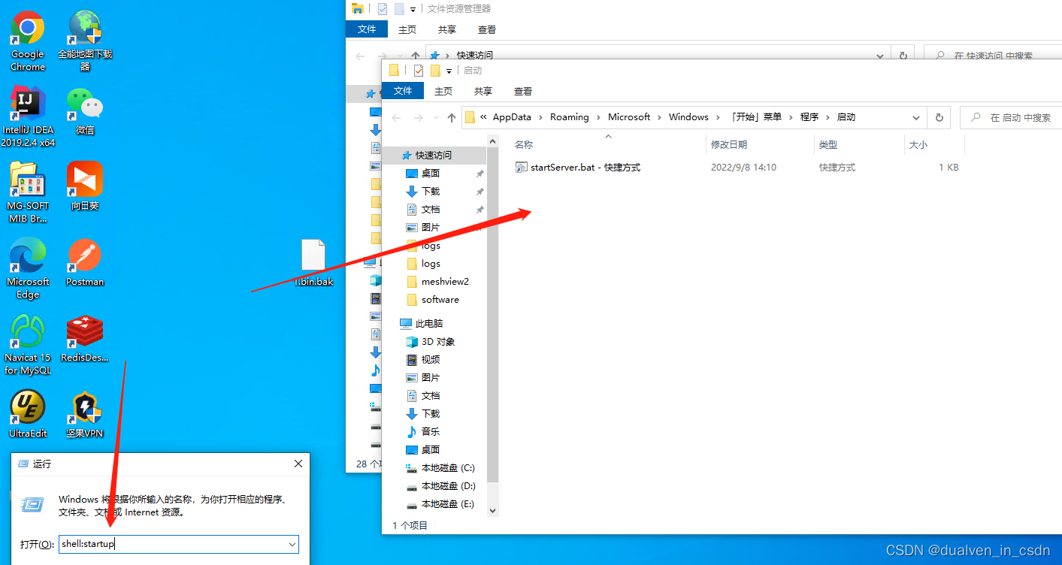The height and width of the screenshot is (565, 1062).
Task: Click the back navigation arrow in the 启动 window
Action: point(396,116)
